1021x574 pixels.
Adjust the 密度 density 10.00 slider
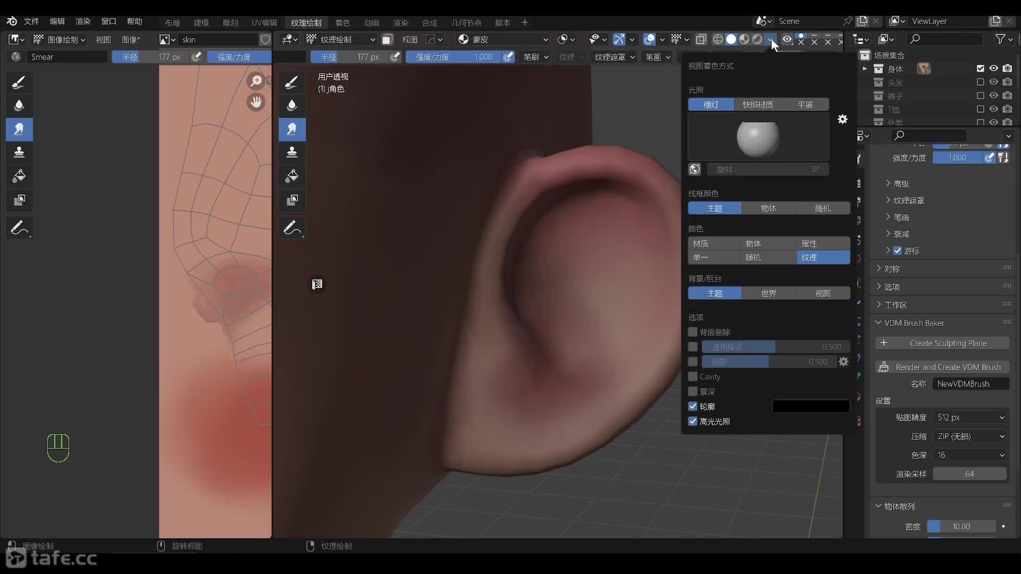tap(961, 527)
